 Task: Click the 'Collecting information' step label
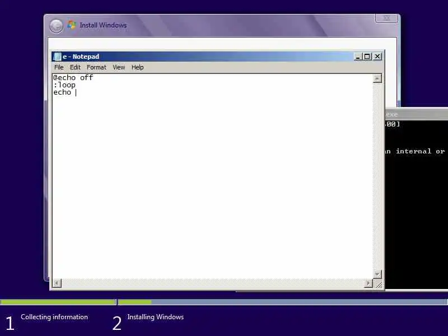pyautogui.click(x=54, y=317)
